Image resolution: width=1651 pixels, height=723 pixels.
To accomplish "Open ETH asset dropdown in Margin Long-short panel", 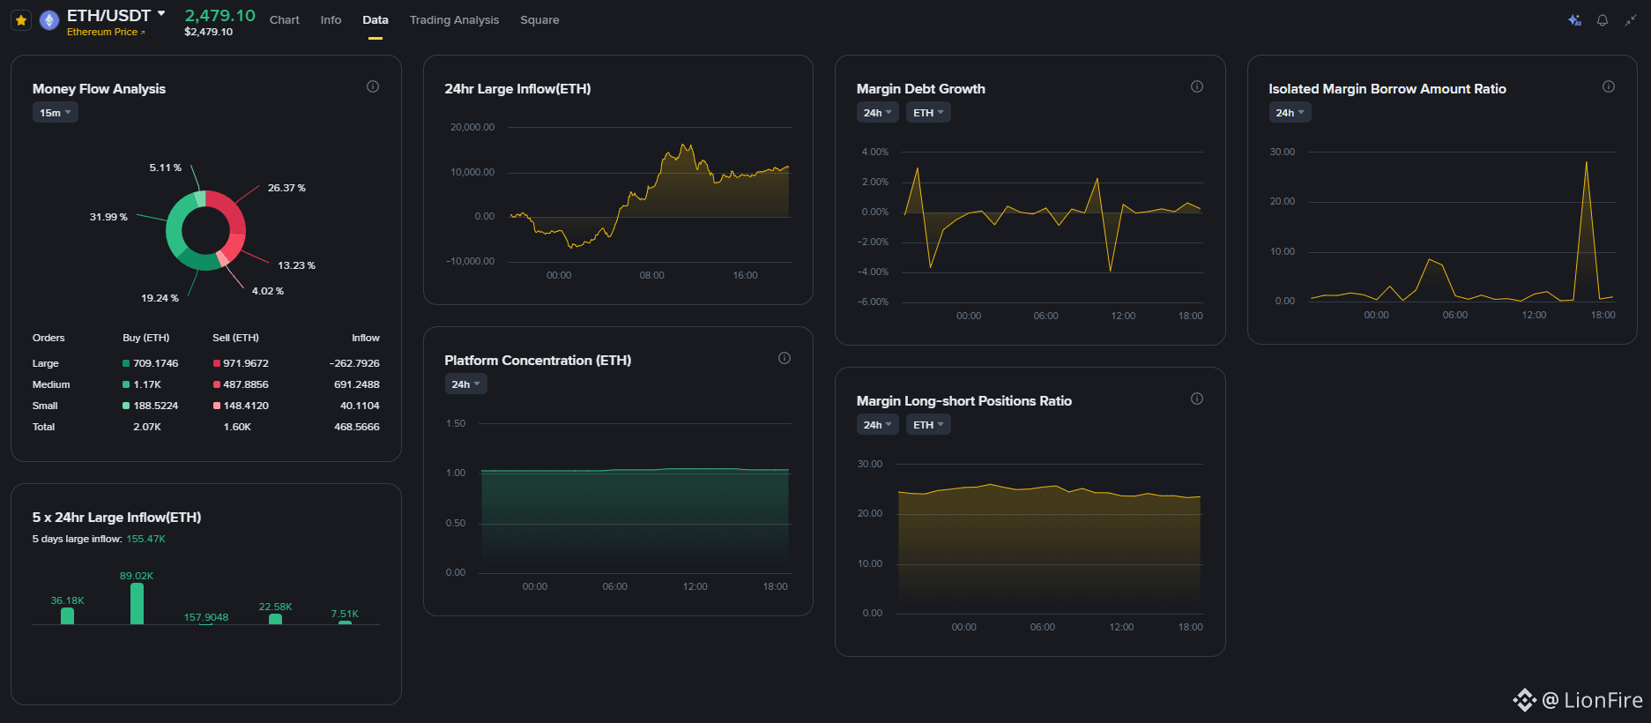I will click(x=928, y=425).
